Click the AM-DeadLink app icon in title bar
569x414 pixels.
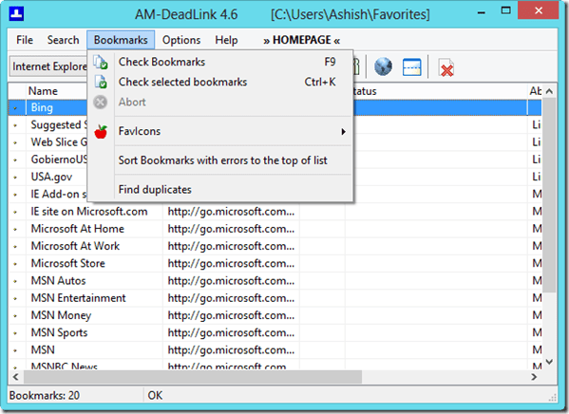click(x=16, y=14)
